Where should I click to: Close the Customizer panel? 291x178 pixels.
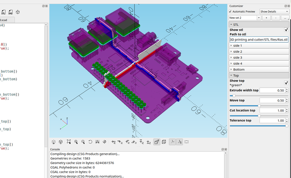[x=289, y=6]
